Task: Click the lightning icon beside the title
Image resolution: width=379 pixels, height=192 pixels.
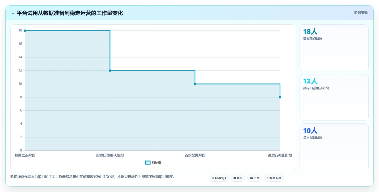Action: coord(12,13)
